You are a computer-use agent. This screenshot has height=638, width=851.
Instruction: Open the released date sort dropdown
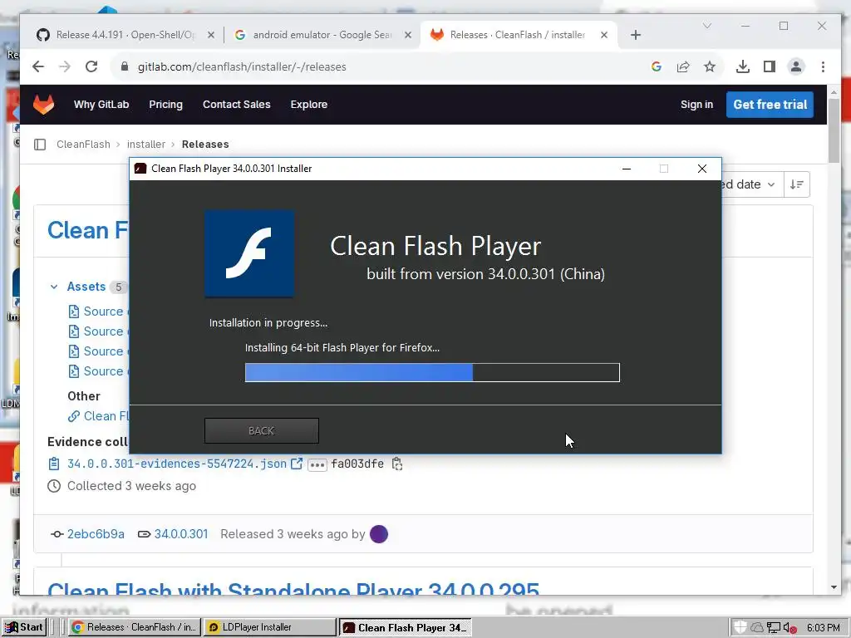click(x=750, y=184)
